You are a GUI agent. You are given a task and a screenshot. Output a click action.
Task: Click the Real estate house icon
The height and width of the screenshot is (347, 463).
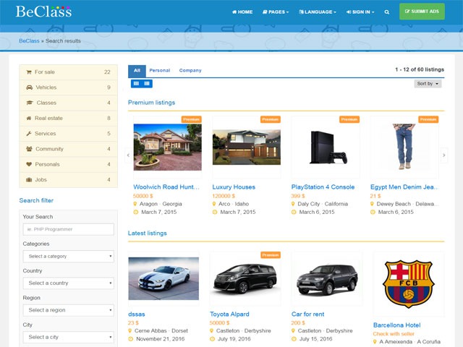click(x=29, y=118)
